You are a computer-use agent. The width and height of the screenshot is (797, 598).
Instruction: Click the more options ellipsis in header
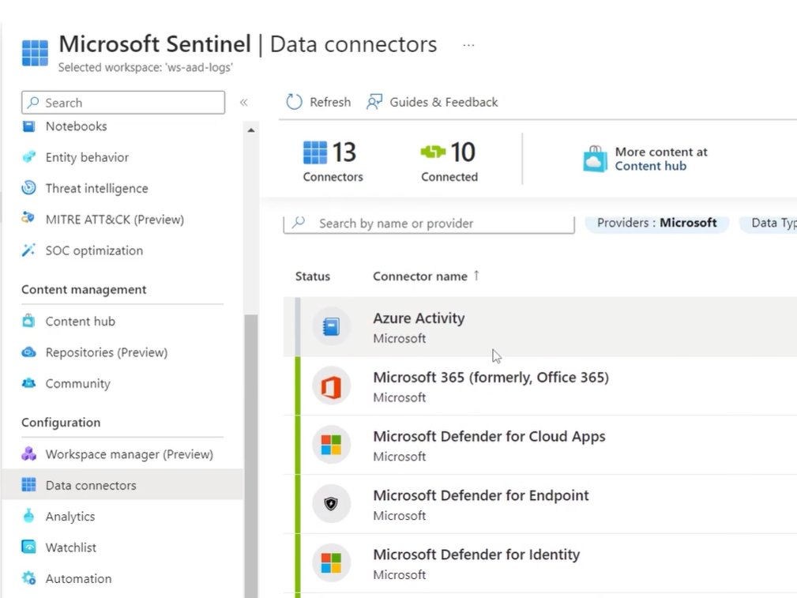[x=468, y=45]
